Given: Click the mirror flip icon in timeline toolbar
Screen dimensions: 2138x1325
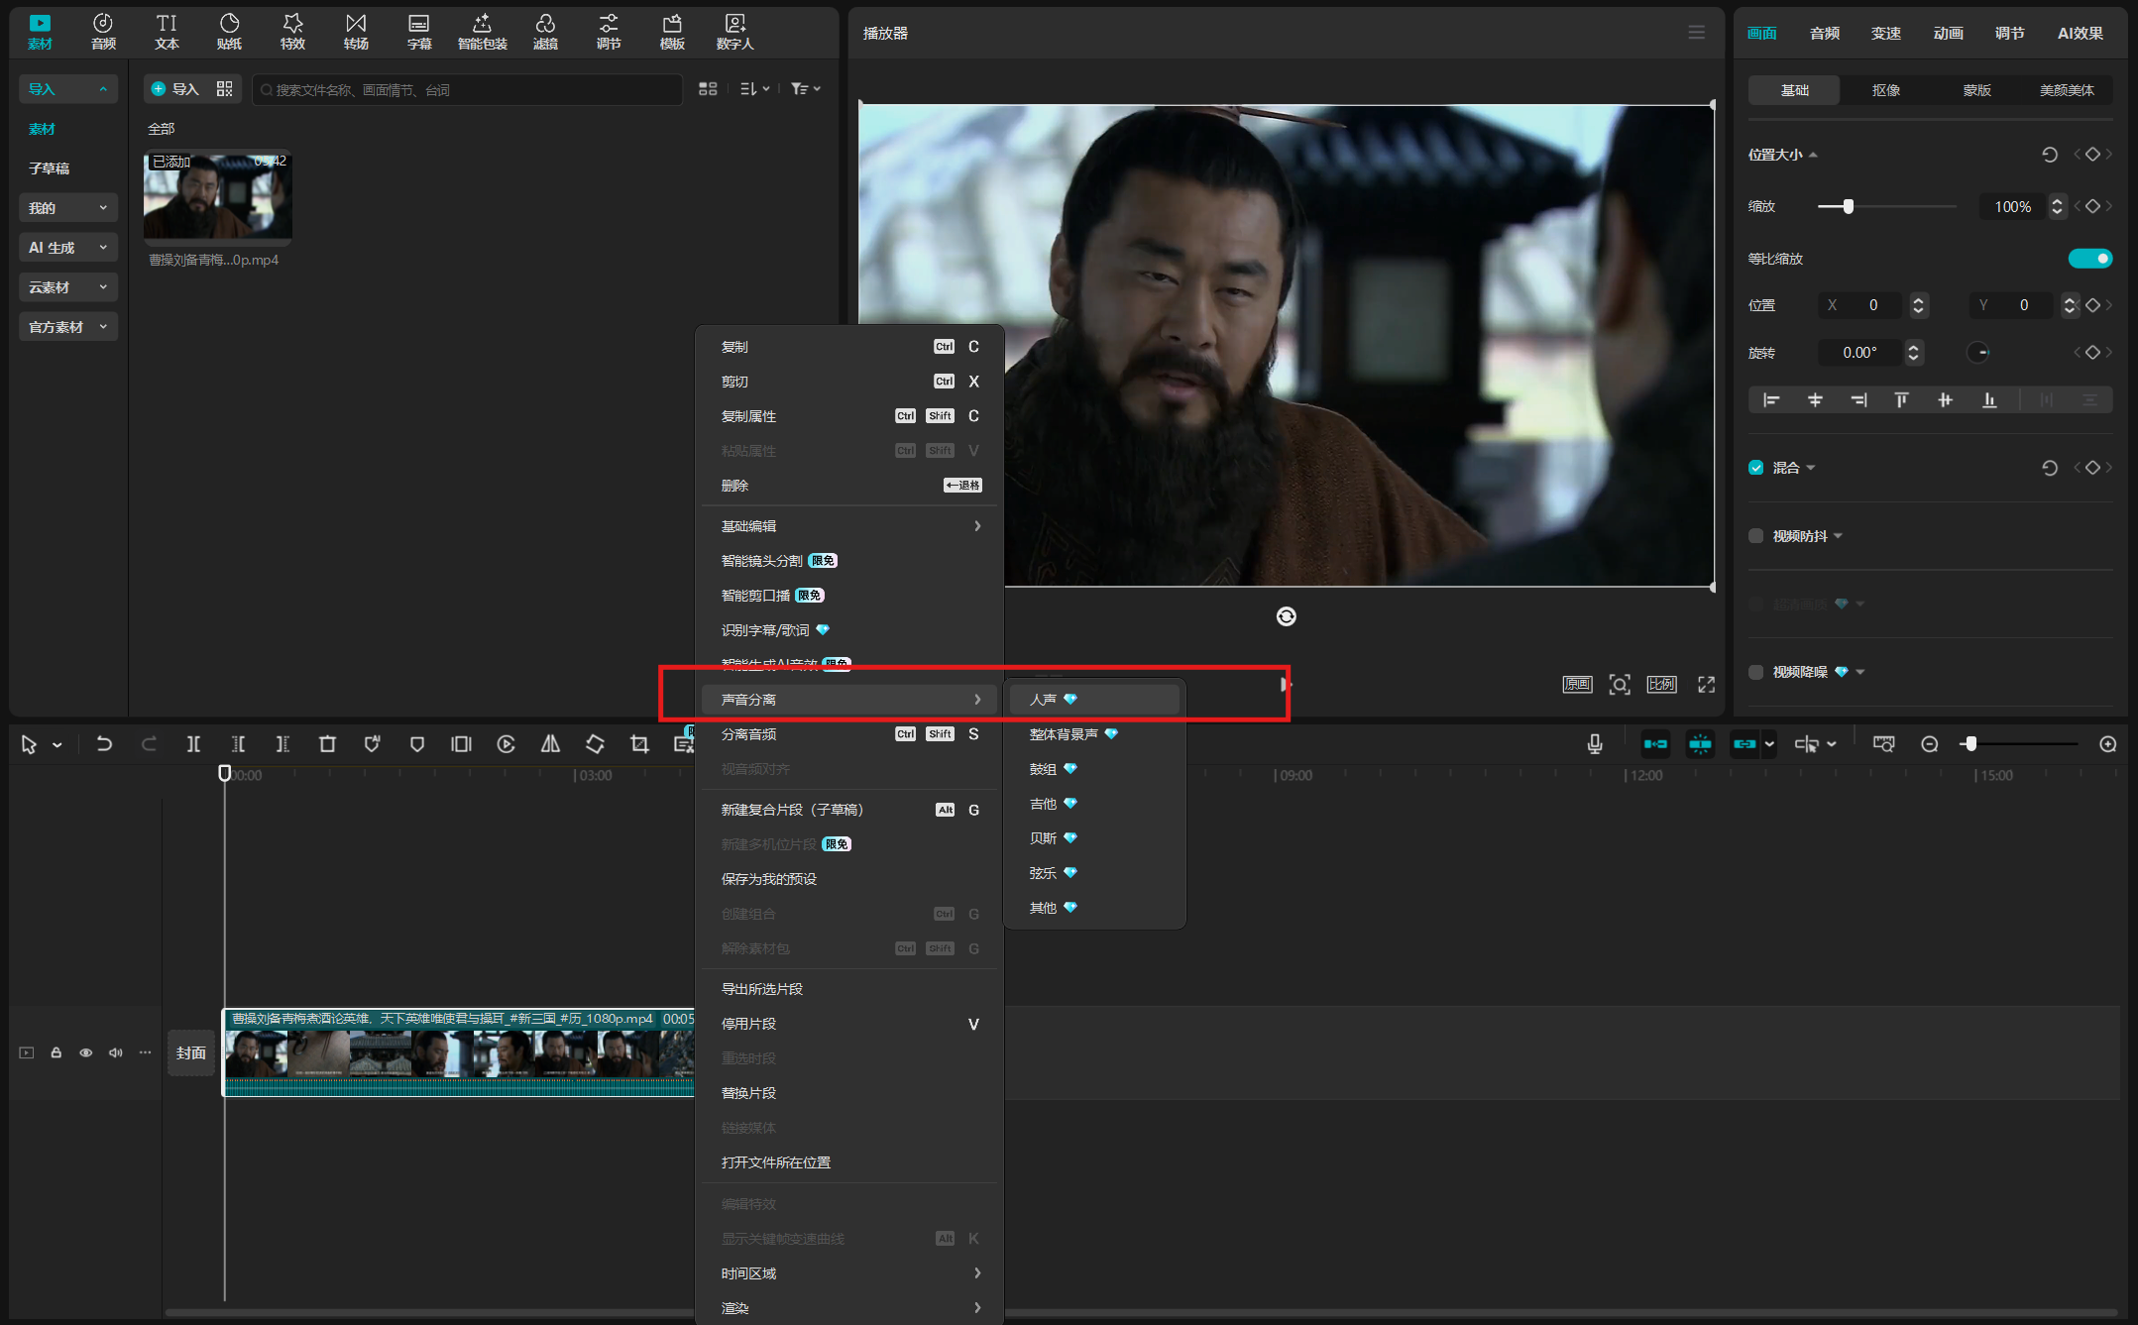Looking at the screenshot, I should (550, 744).
